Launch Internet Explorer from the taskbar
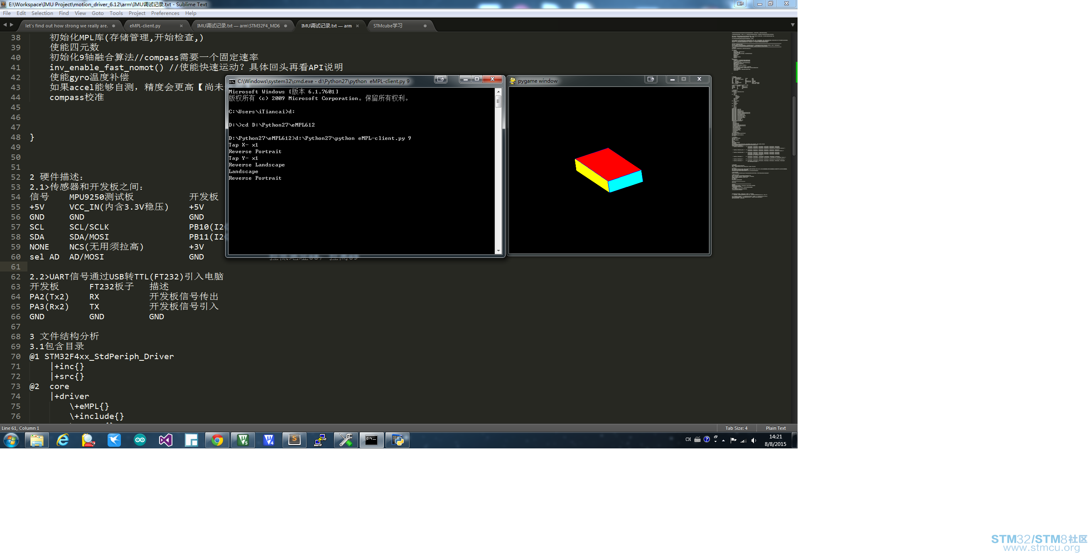The height and width of the screenshot is (558, 1090). click(x=63, y=441)
